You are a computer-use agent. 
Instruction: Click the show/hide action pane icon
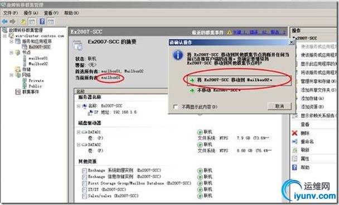coord(51,21)
